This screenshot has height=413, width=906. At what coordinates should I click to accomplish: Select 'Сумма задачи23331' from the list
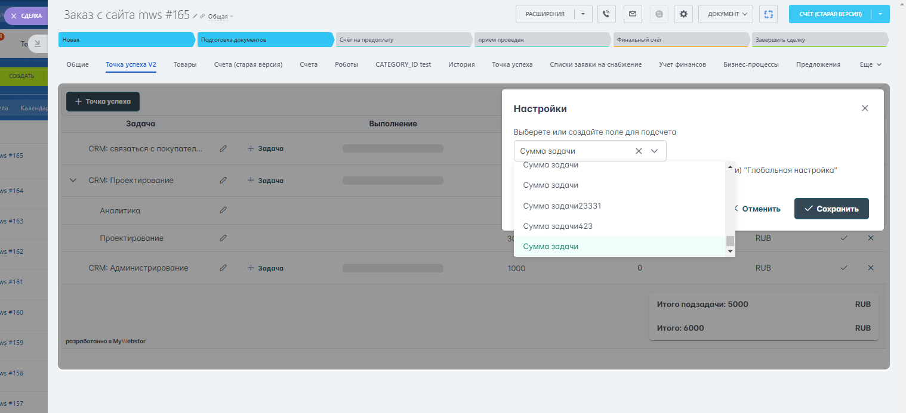tap(562, 206)
